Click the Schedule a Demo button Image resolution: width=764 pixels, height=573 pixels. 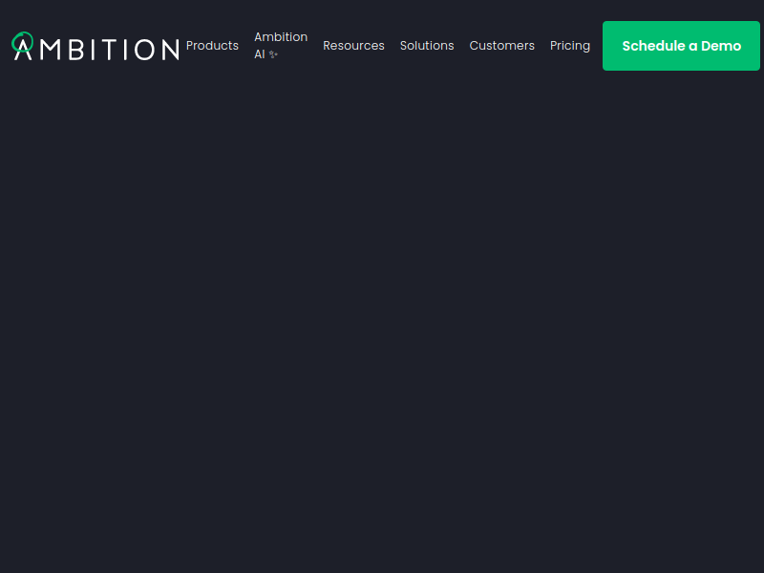681,46
